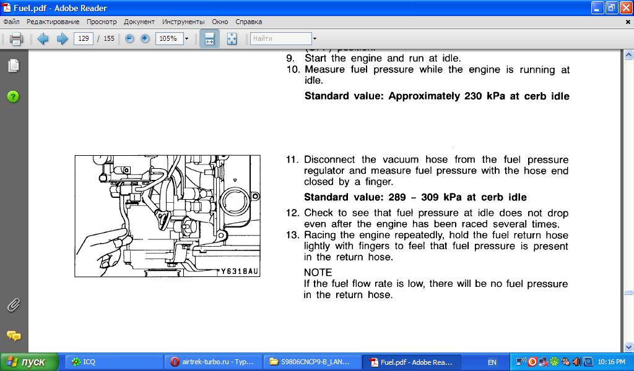Open the Инструменты menu
This screenshot has height=371, width=634.
[x=183, y=22]
